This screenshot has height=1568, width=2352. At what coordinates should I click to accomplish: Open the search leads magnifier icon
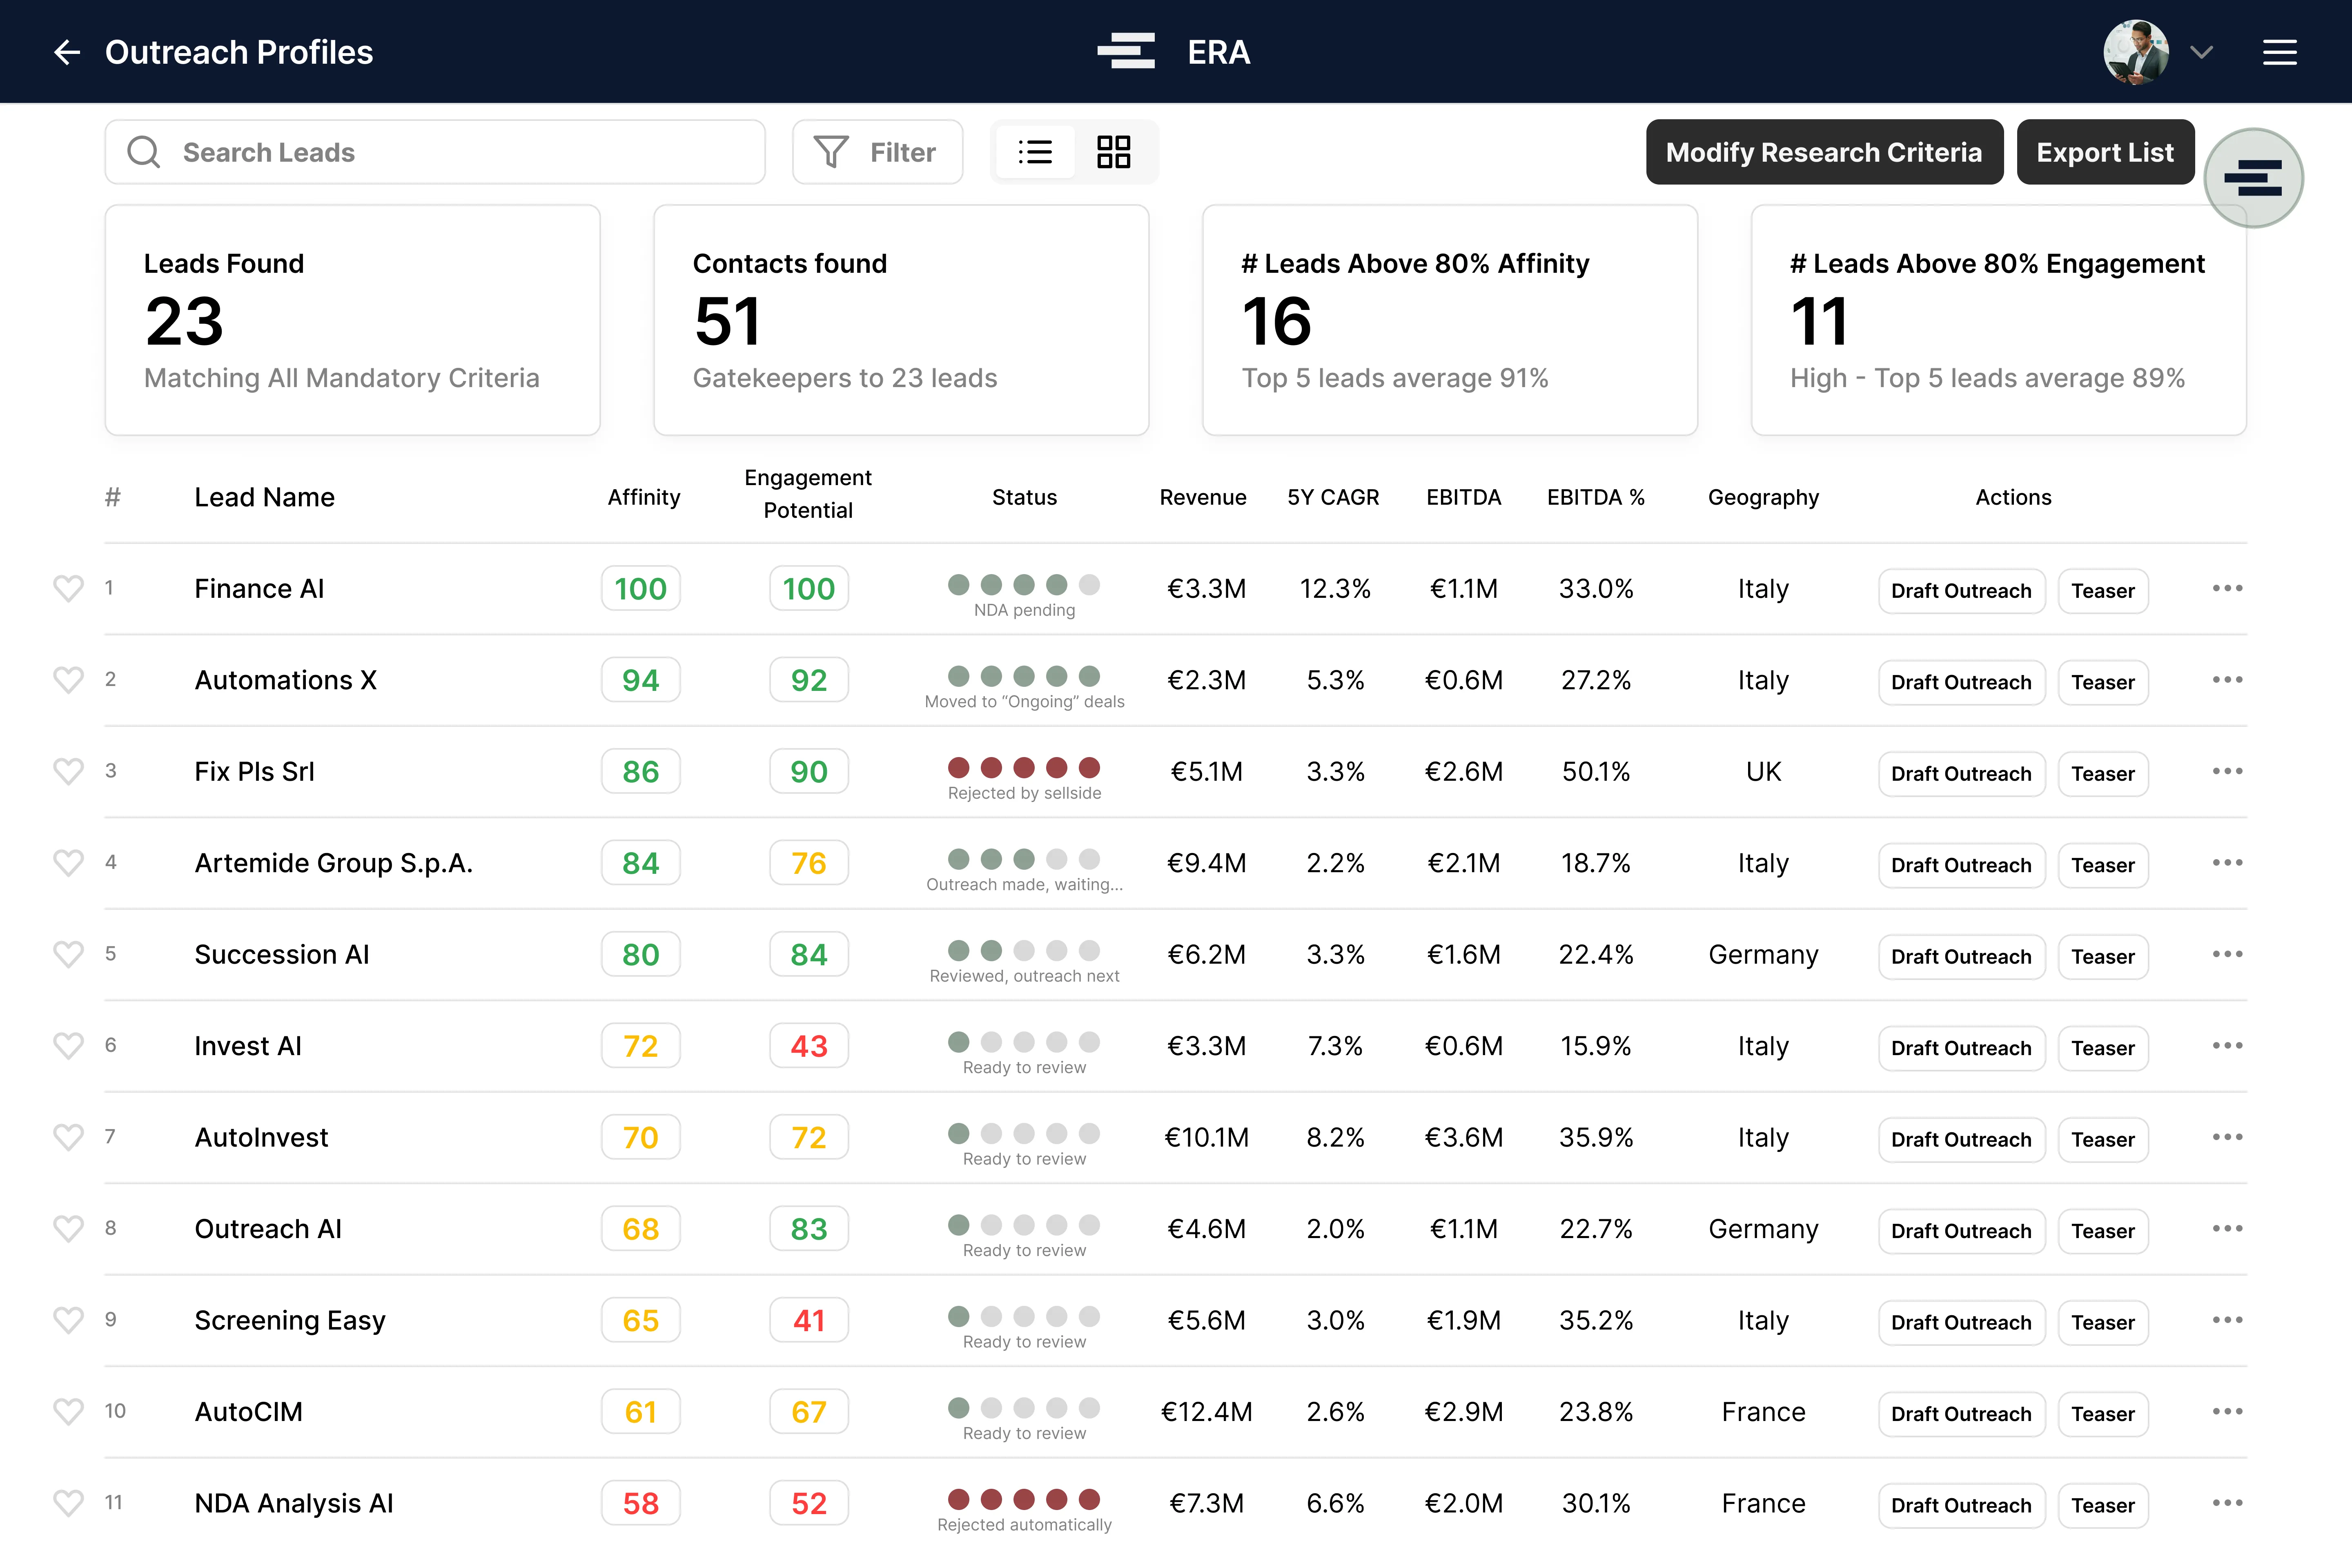143,152
